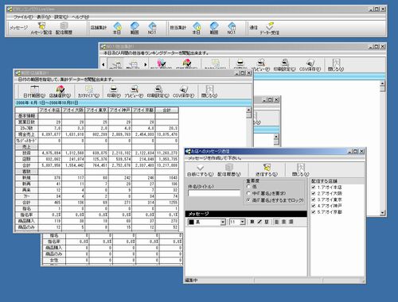Open メッセージ配信 in the main toolbar

[41, 29]
